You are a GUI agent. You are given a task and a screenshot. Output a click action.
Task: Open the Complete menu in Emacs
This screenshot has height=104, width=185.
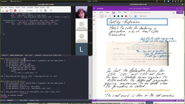coord(30,8)
